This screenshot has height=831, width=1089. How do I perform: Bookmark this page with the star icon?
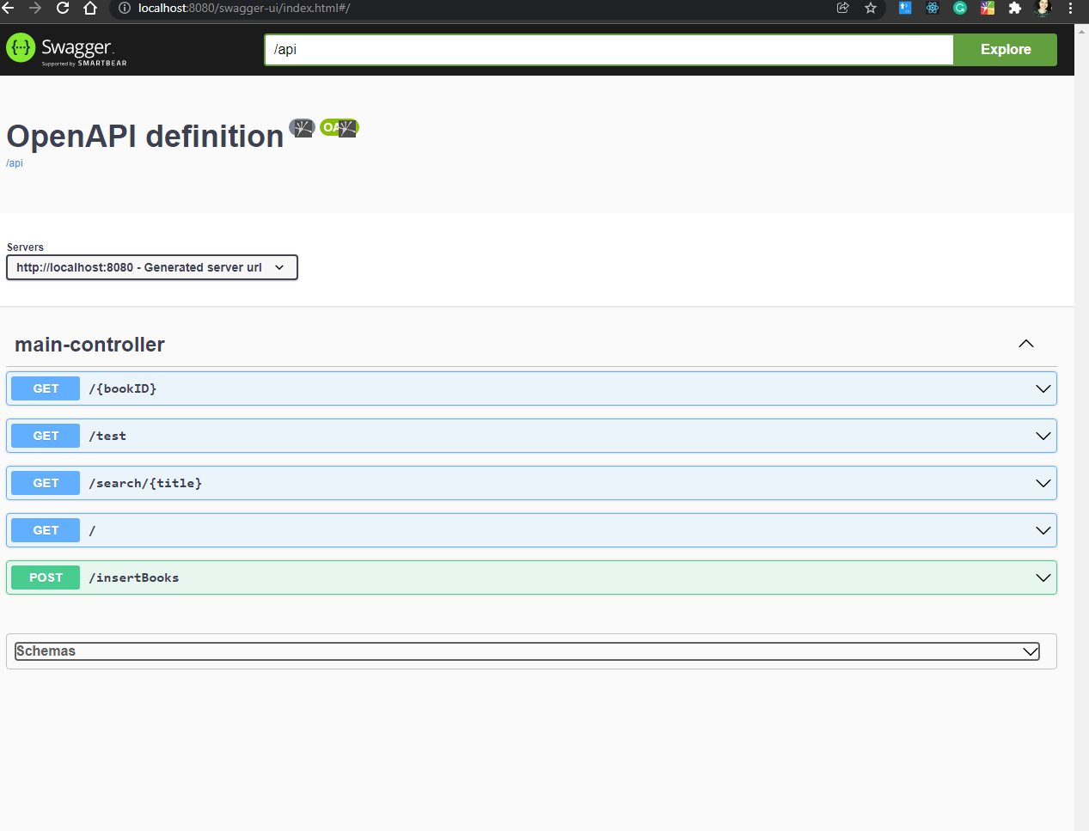point(871,8)
